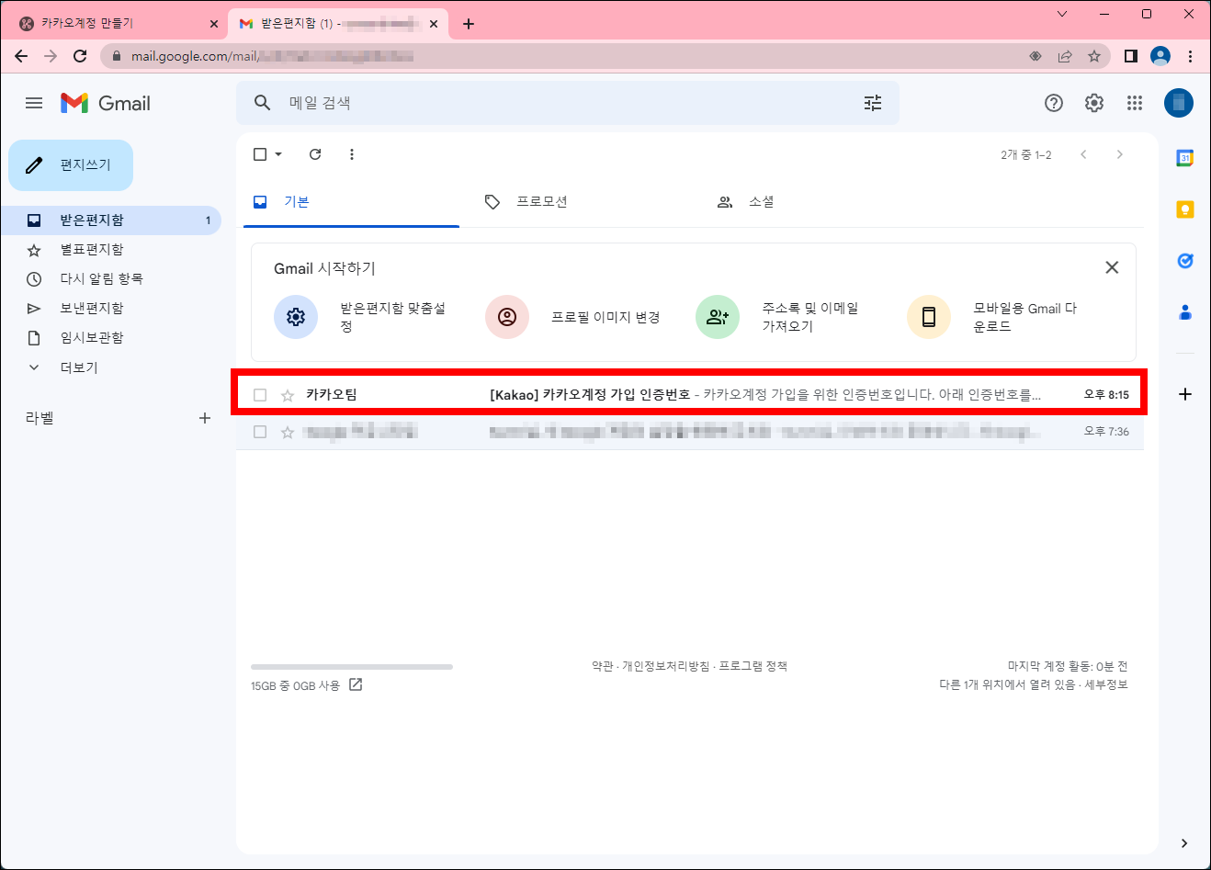Check the 오후 7:36 email checkbox
Screen dimensions: 1211x870
260,432
